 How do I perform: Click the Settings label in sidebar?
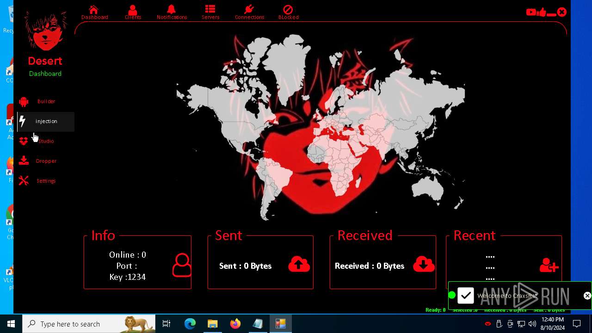(46, 181)
